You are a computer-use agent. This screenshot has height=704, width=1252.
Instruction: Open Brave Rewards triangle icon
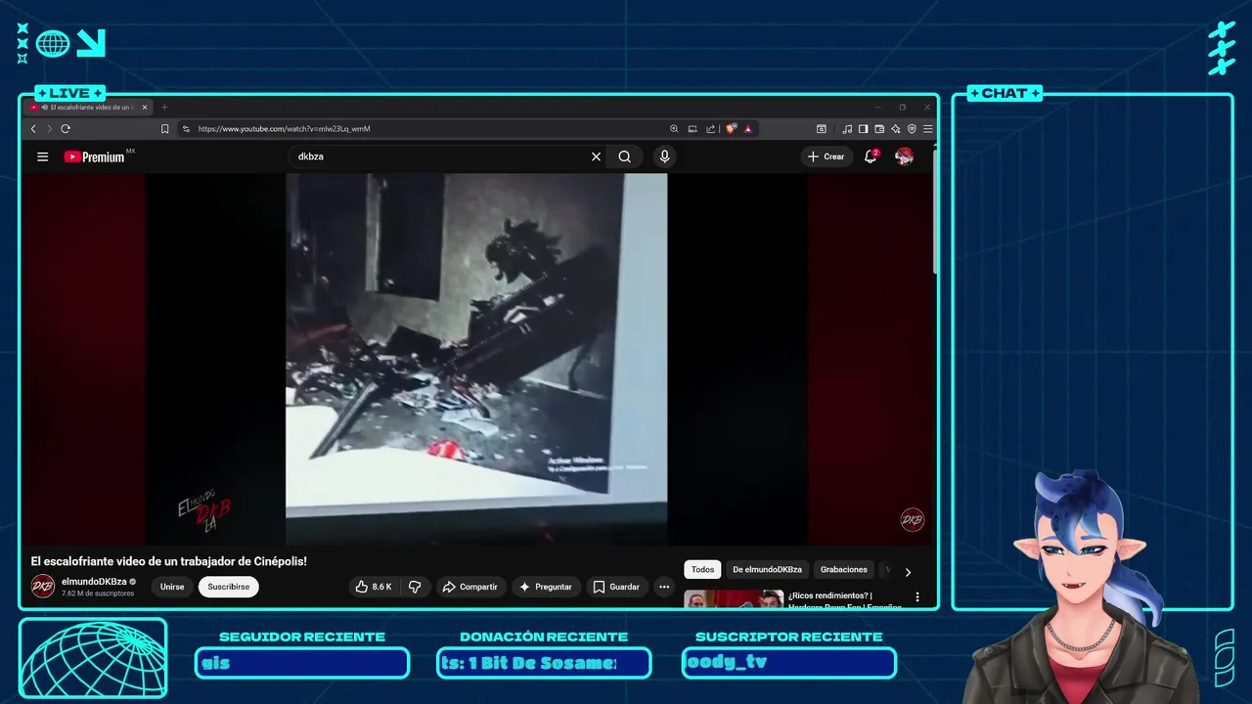tap(748, 129)
